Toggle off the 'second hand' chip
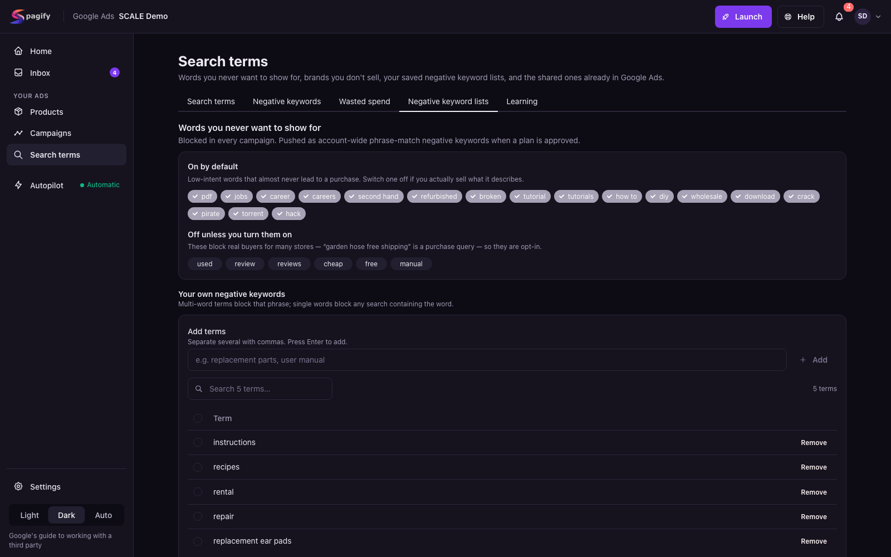 click(x=374, y=197)
